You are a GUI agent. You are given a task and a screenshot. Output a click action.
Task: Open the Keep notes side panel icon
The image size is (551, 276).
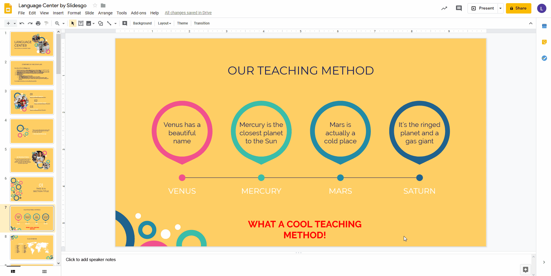544,42
